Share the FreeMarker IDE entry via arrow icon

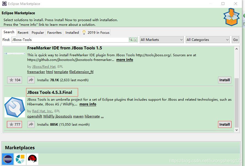pyautogui.click(x=31, y=80)
